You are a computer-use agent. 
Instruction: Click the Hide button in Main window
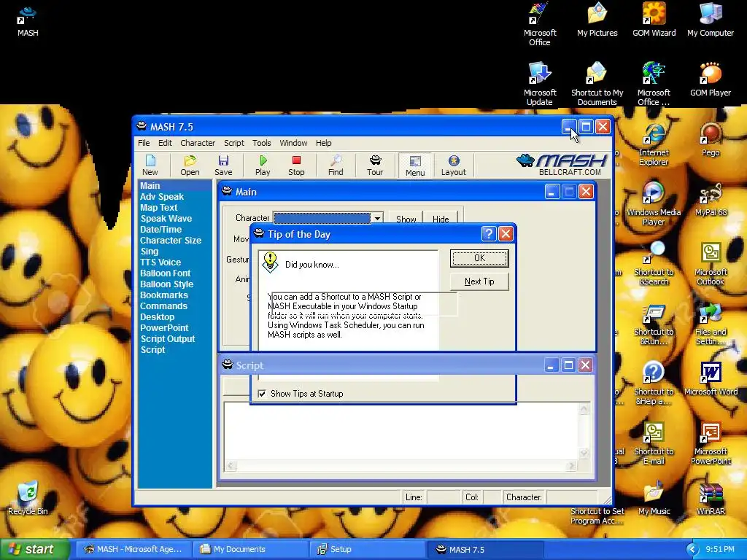pos(441,219)
